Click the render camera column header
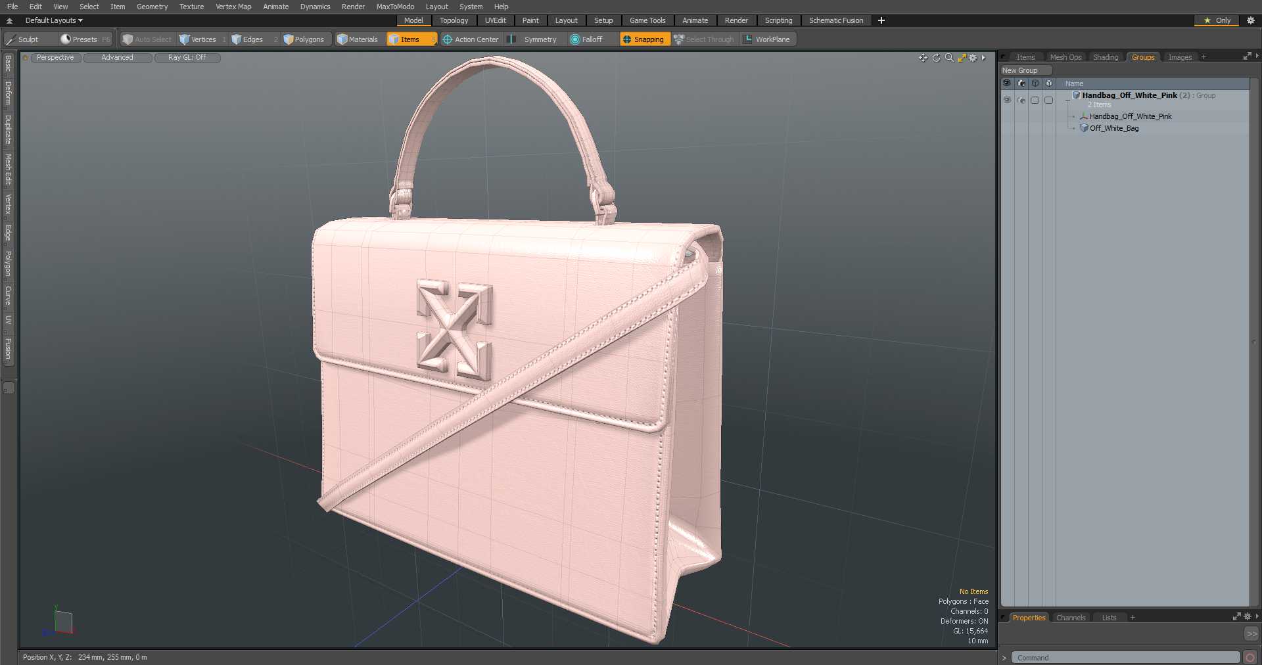1262x665 pixels. (1021, 83)
